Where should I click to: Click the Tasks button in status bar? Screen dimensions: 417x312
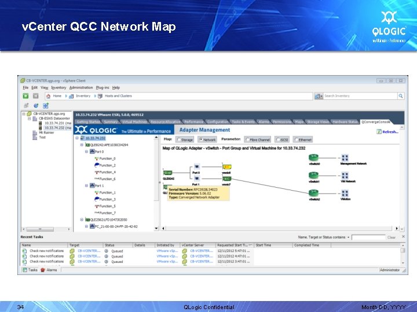pyautogui.click(x=30, y=270)
